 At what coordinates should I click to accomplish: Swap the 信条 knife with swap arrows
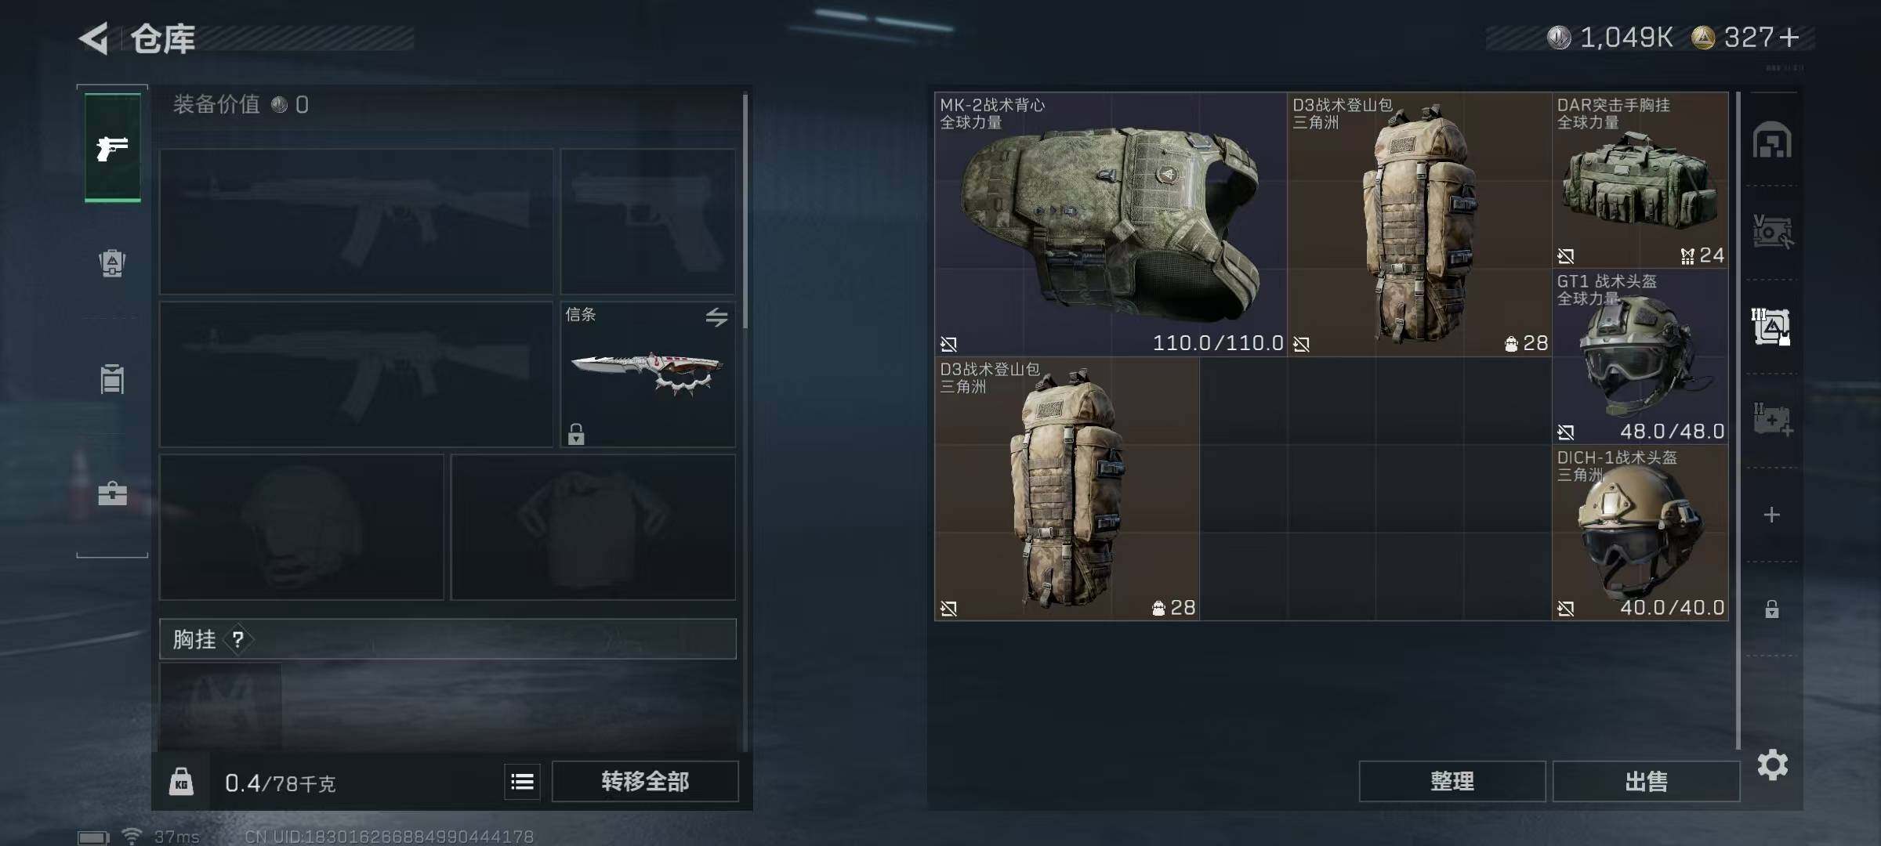point(716,316)
